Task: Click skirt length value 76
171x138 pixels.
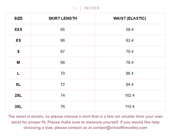Action: click(x=63, y=106)
